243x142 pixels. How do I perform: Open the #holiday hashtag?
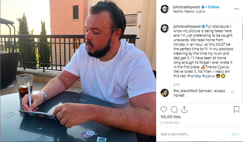coord(194,76)
